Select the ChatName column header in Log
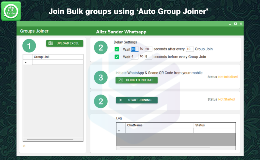Viewport: 260px width, 160px height. pos(159,125)
